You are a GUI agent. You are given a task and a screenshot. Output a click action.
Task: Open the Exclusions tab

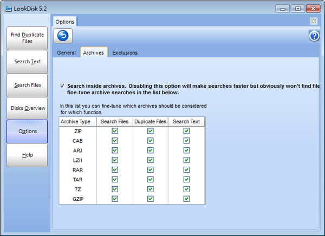125,53
